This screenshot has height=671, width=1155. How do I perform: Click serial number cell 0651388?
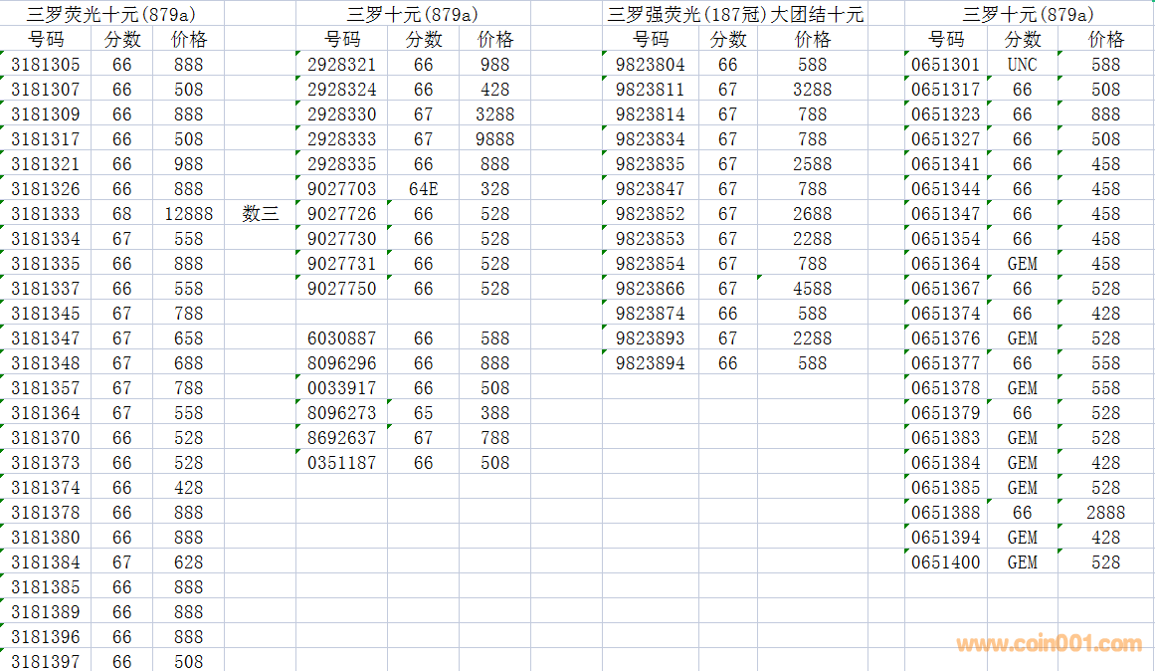(946, 513)
